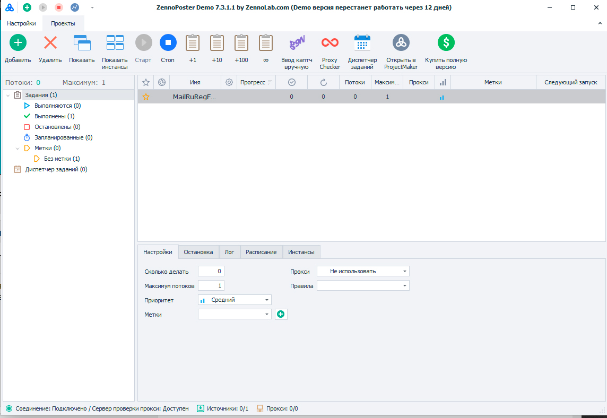607x418 pixels.
Task: Select Выполнены (1) tree item
Action: (55, 116)
